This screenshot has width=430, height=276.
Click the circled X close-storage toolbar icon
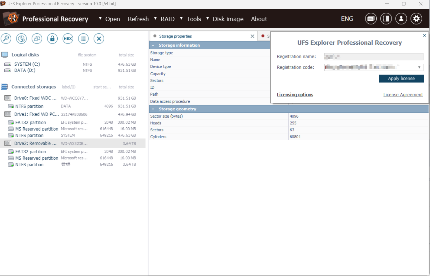(x=99, y=39)
